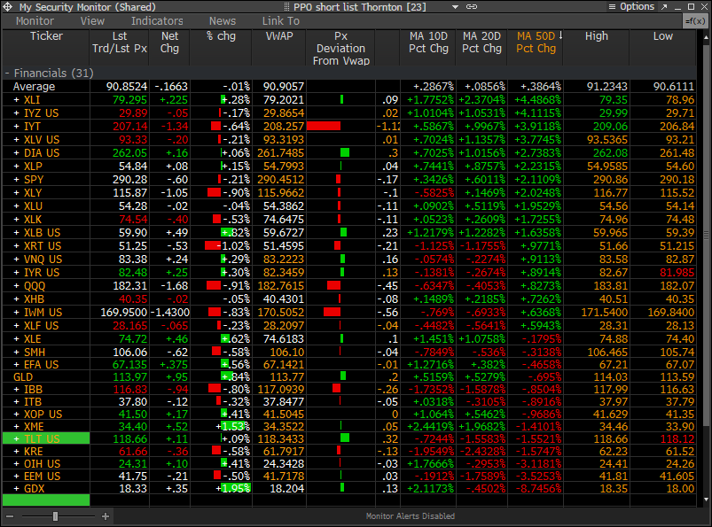Image resolution: width=712 pixels, height=527 pixels.
Task: Expand the DIA US row
Action: point(16,153)
